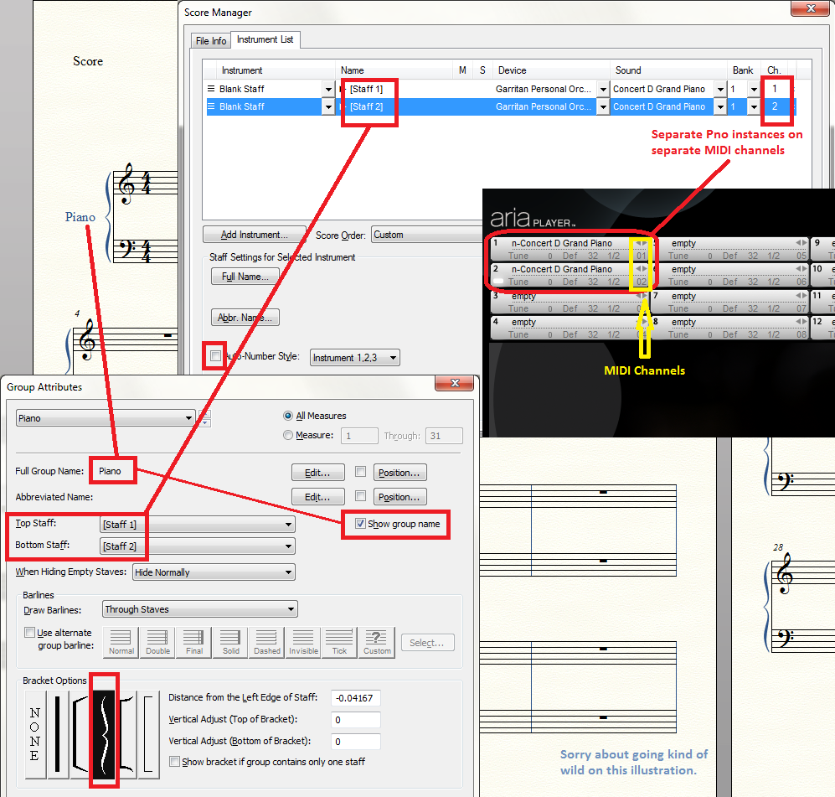Pick the Final group barline style
The image size is (835, 797).
194,642
